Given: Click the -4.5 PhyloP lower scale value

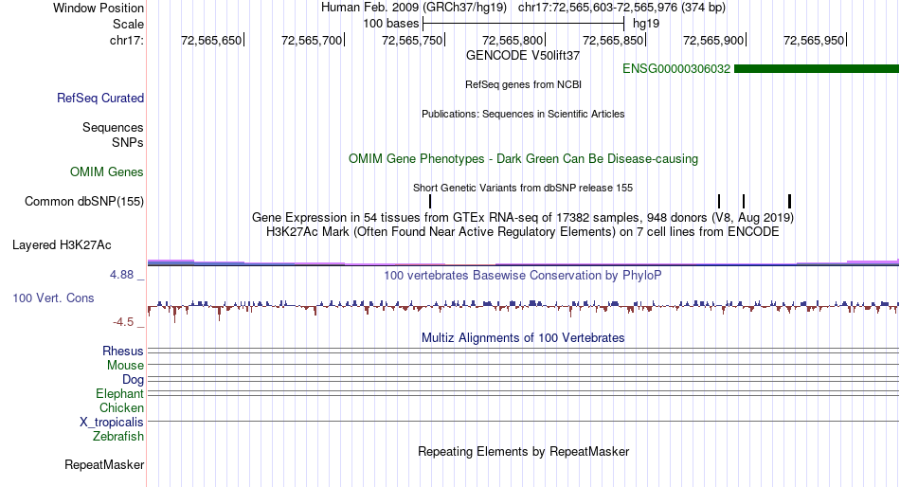Looking at the screenshot, I should tap(123, 322).
